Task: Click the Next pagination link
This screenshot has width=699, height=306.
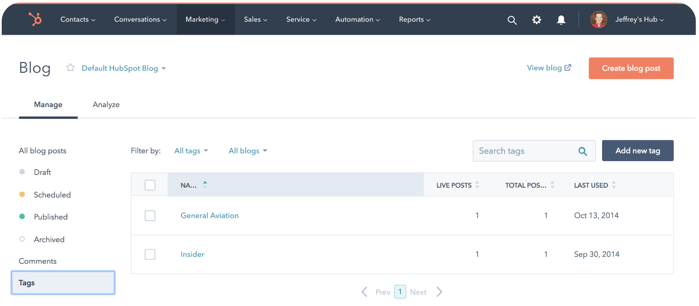Action: coord(418,292)
